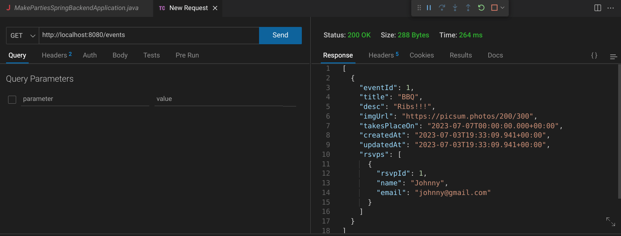Open the Auth tab

(90, 55)
